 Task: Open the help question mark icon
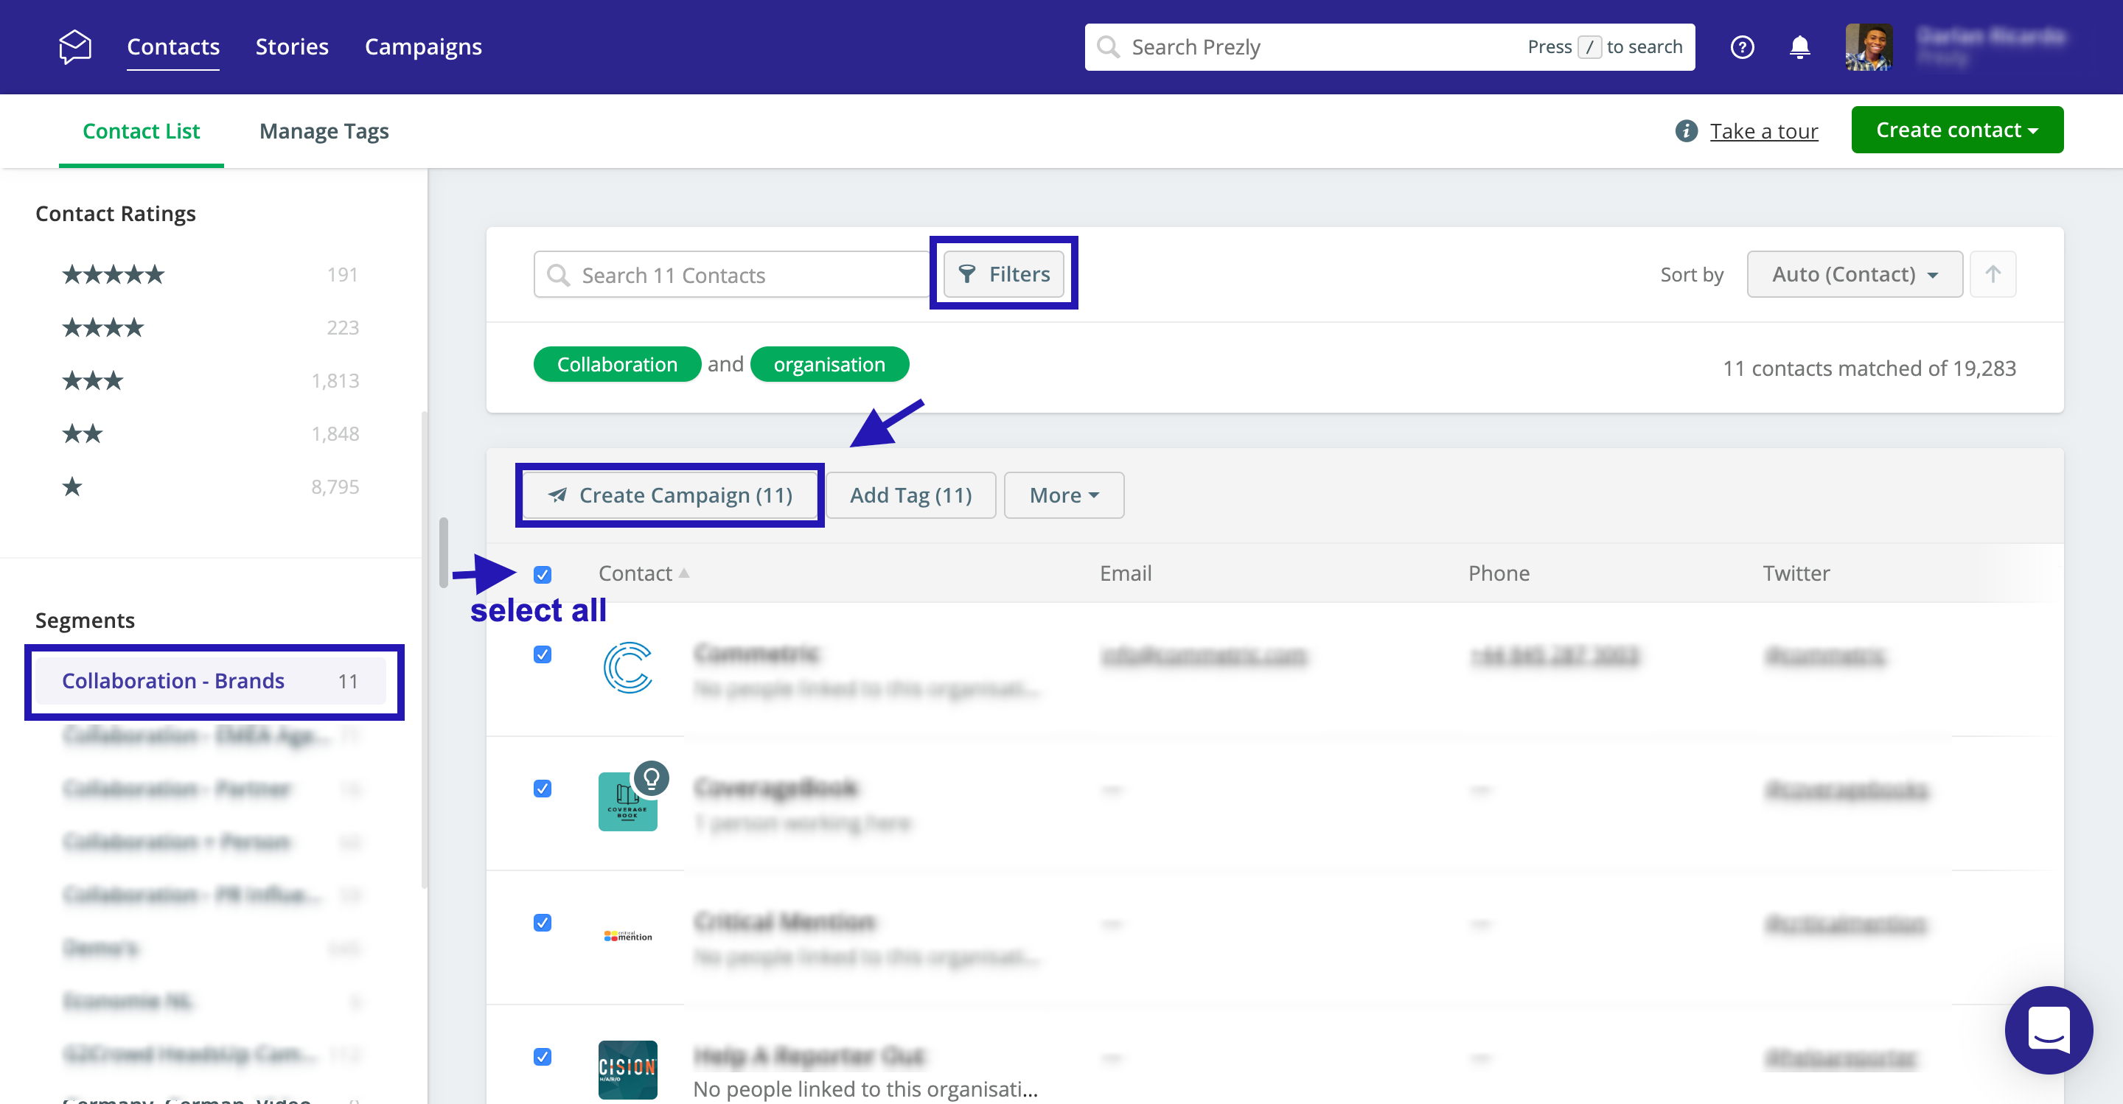tap(1741, 47)
